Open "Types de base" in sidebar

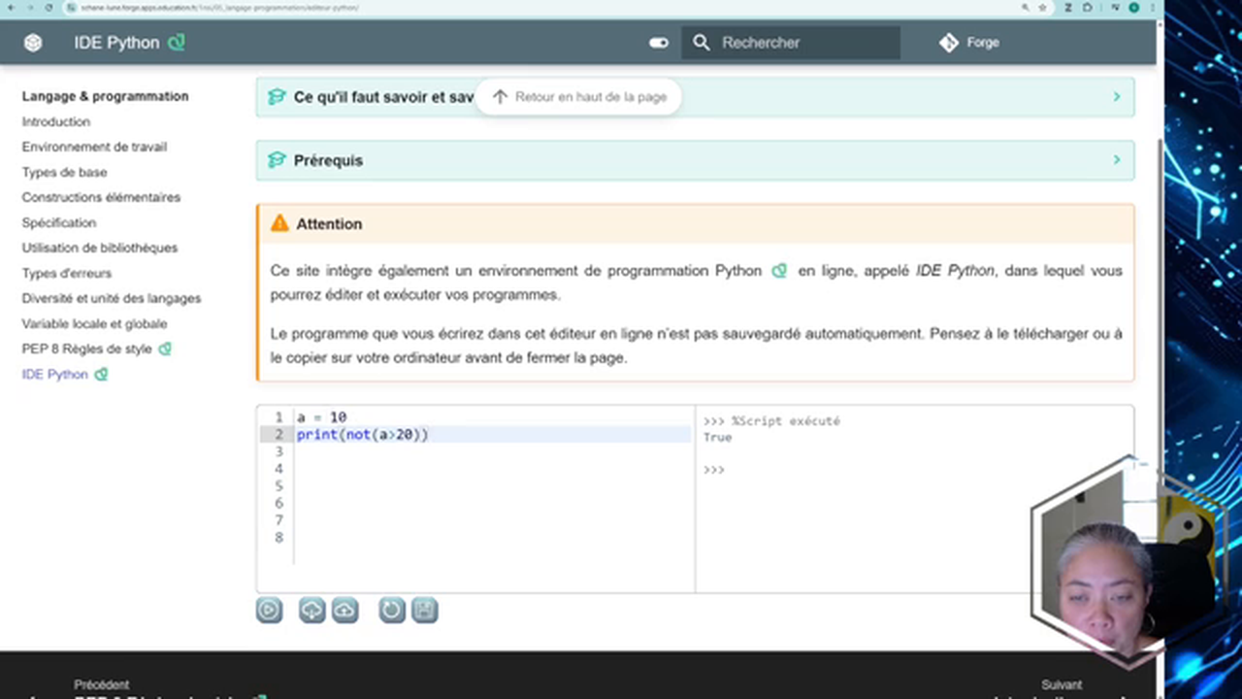64,172
